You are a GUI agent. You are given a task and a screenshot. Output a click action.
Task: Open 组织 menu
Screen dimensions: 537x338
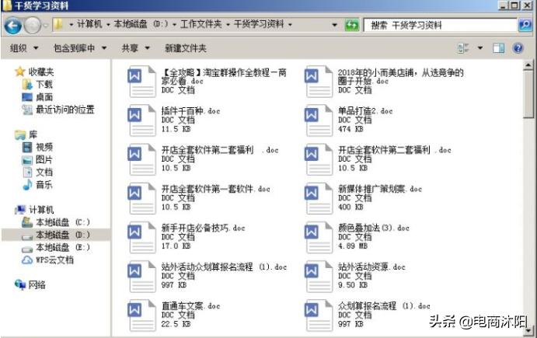tap(23, 48)
